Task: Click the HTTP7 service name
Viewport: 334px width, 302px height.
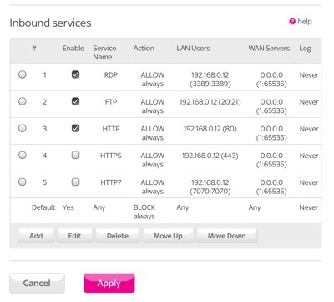Action: pyautogui.click(x=111, y=182)
